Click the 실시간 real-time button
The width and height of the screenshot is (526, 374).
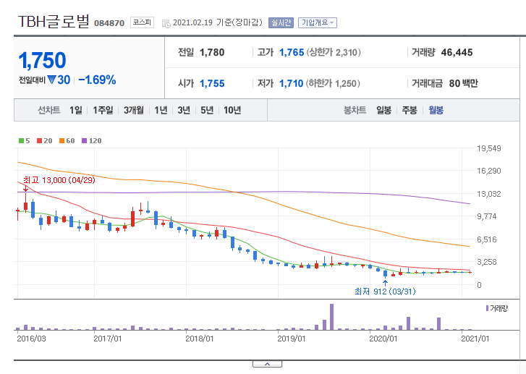click(x=281, y=23)
